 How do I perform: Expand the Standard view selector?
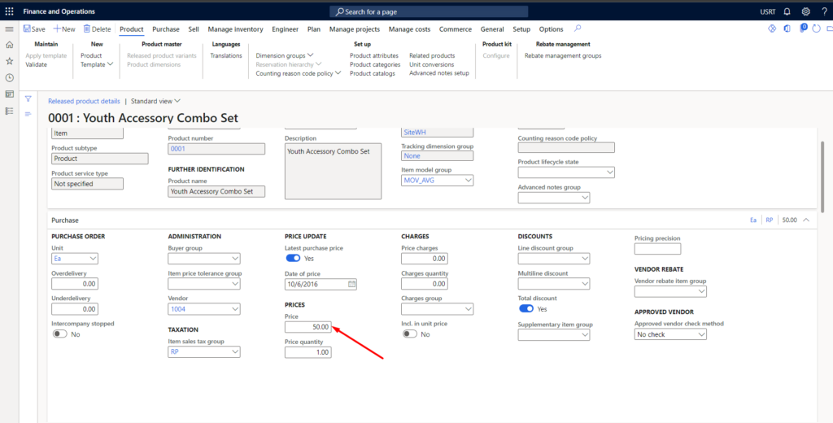155,101
